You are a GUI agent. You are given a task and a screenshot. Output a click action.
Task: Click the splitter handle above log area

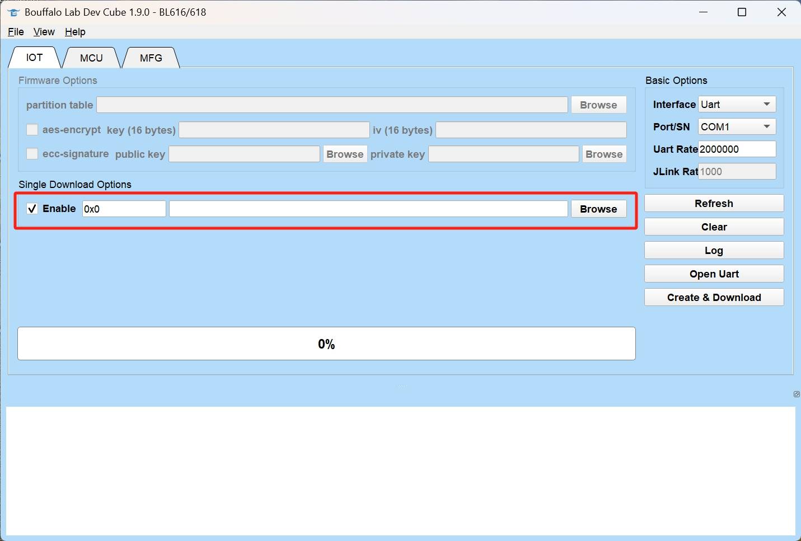point(401,385)
